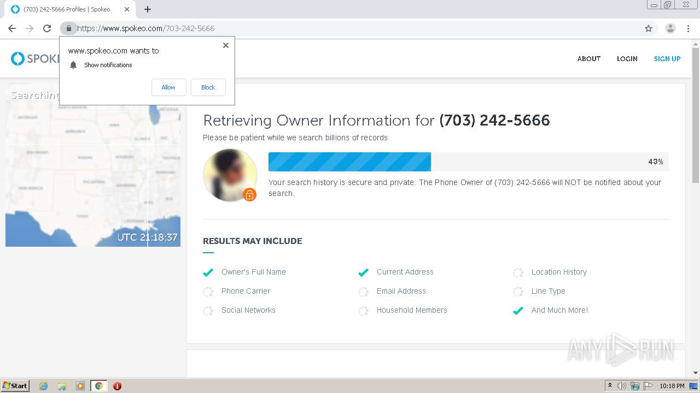
Task: Dismiss the notification permission popup
Action: tap(226, 45)
